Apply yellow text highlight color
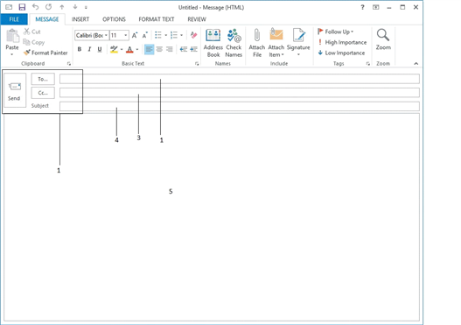Image resolution: width=461 pixels, height=325 pixels. click(x=114, y=49)
